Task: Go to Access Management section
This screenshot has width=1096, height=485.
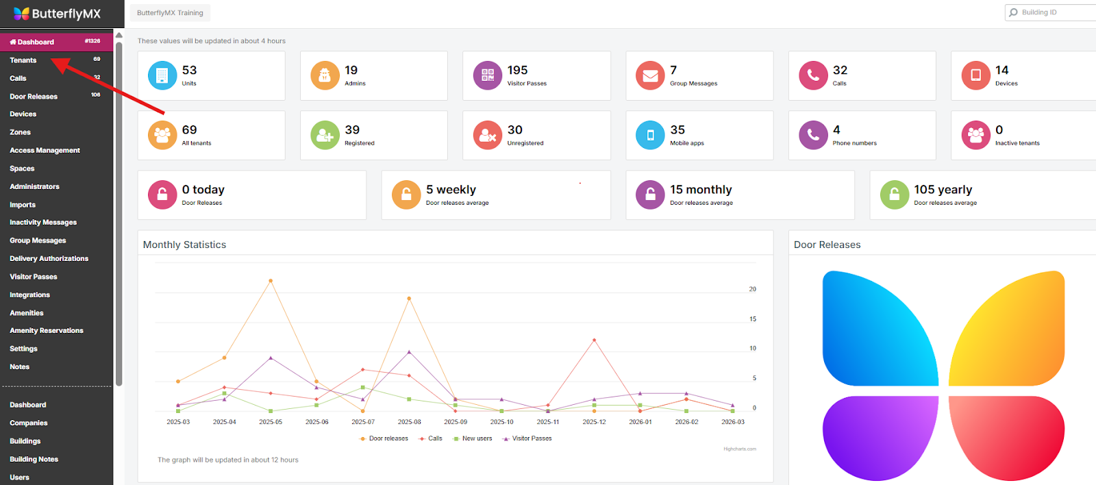Action: click(45, 151)
